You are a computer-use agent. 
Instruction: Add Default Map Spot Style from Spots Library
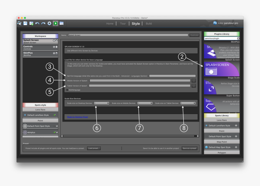pos(236,147)
